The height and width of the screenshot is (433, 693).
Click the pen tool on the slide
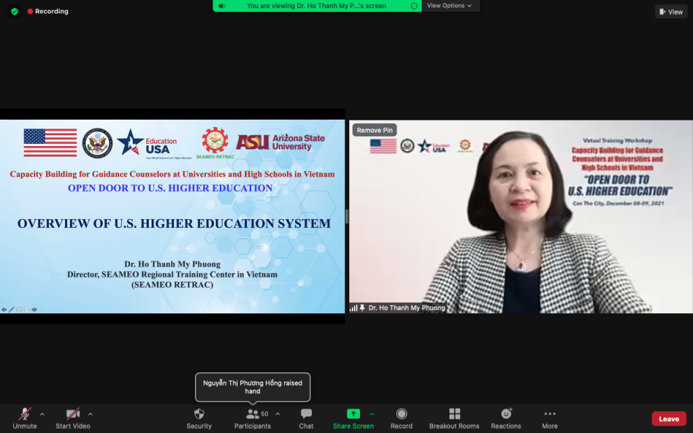tap(12, 309)
